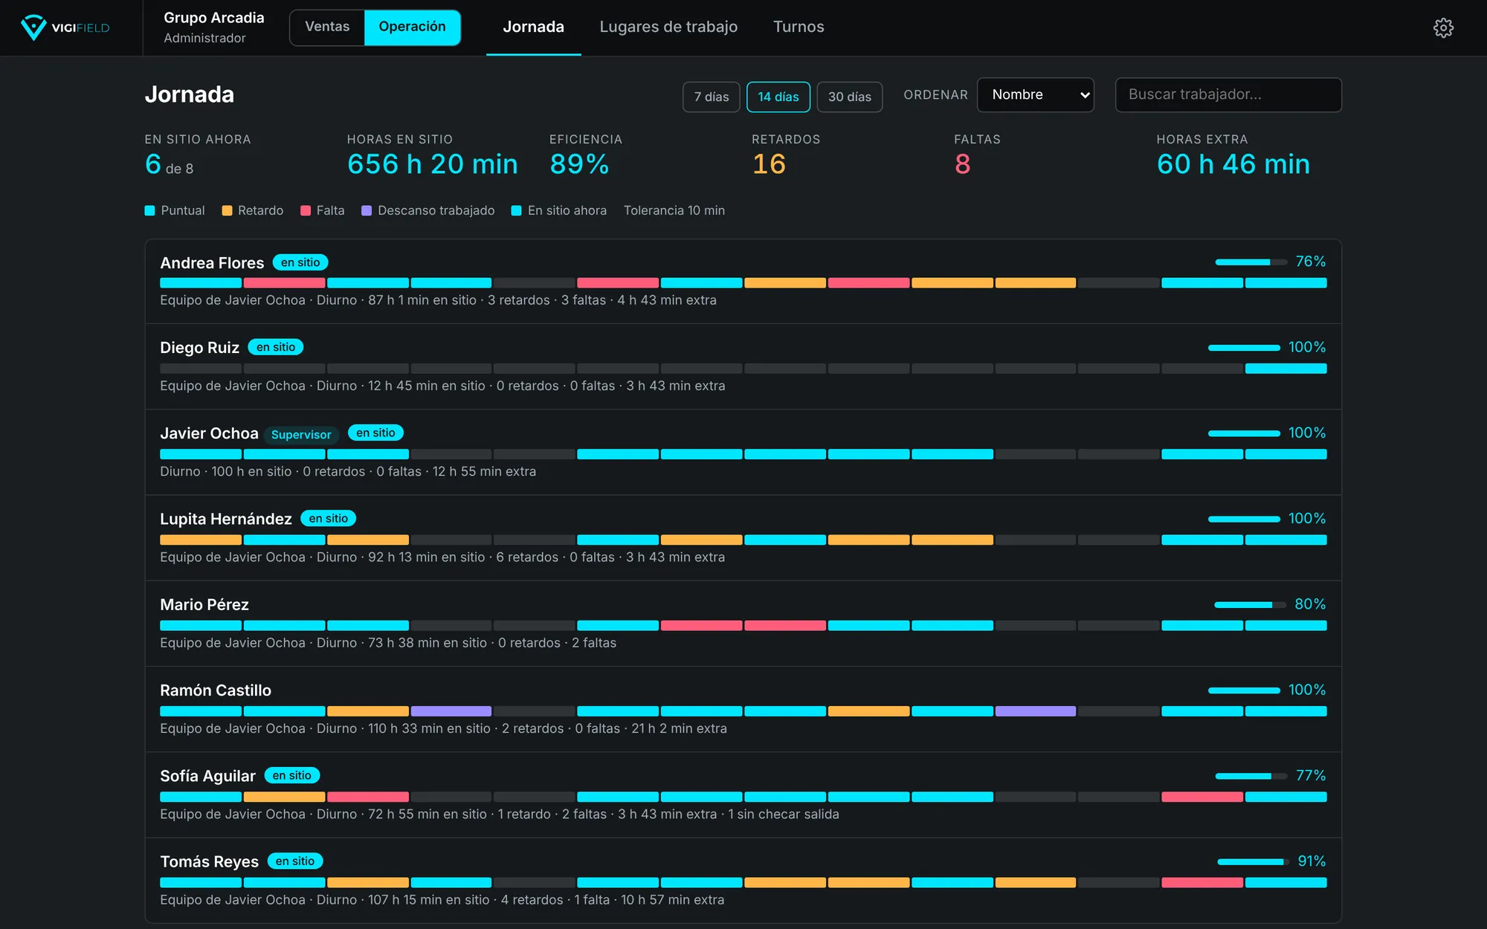Choose the 30 días range
1487x929 pixels.
(849, 97)
